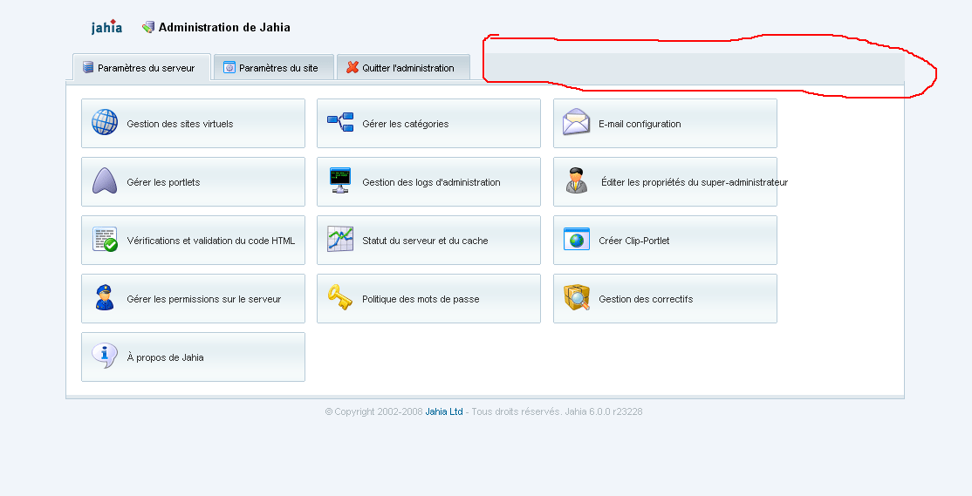Click the Clip-Portlet browser globe icon
The width and height of the screenshot is (972, 496).
click(x=577, y=240)
